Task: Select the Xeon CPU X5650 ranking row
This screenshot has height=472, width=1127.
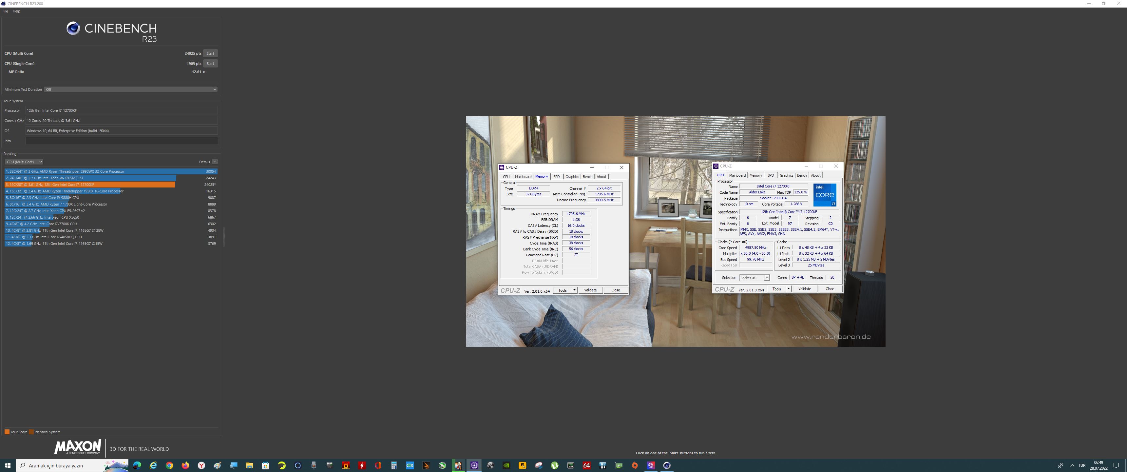Action: pyautogui.click(x=111, y=218)
